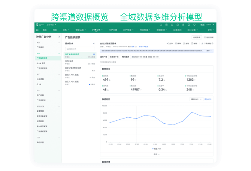Expand the blue description banner

click(209, 51)
